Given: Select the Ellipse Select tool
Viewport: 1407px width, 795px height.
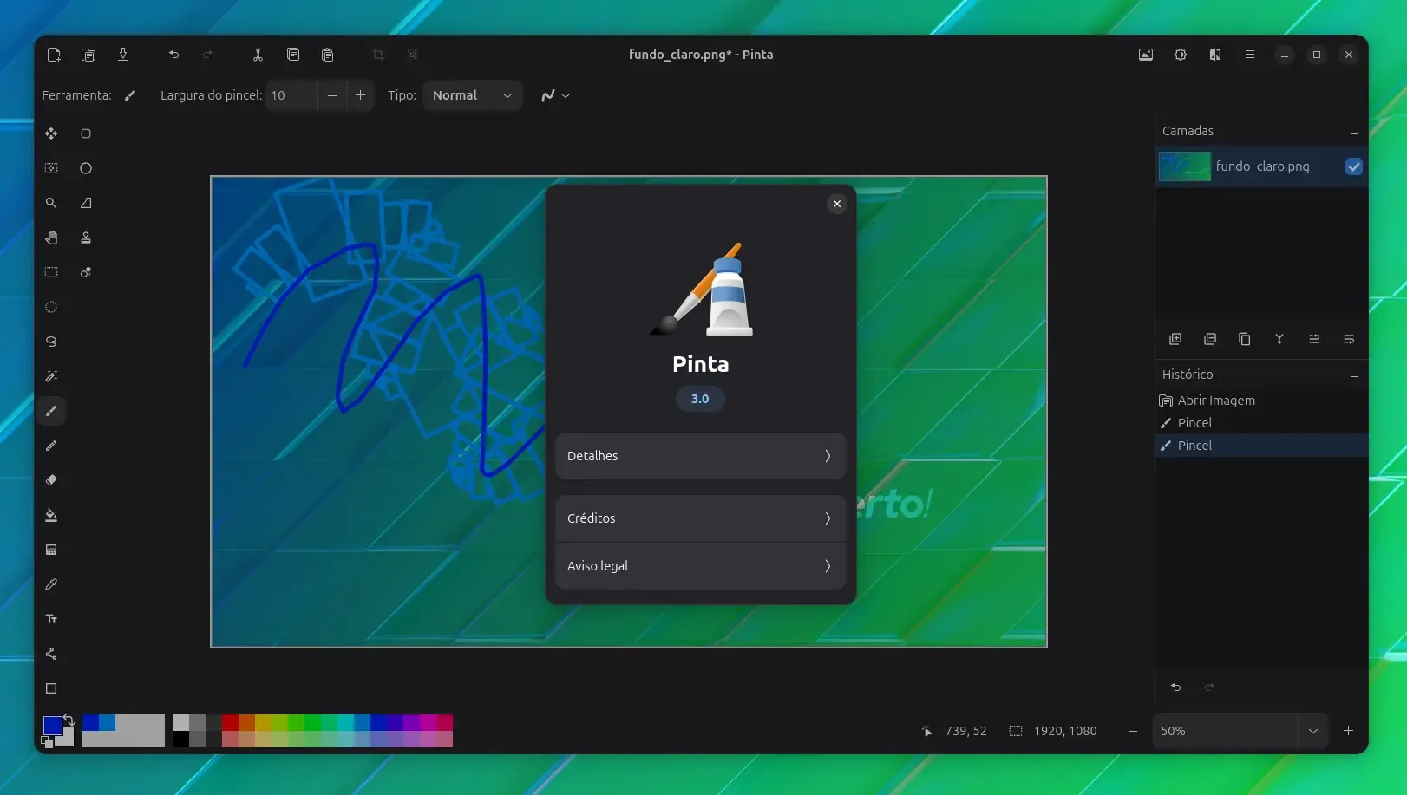Looking at the screenshot, I should (51, 307).
